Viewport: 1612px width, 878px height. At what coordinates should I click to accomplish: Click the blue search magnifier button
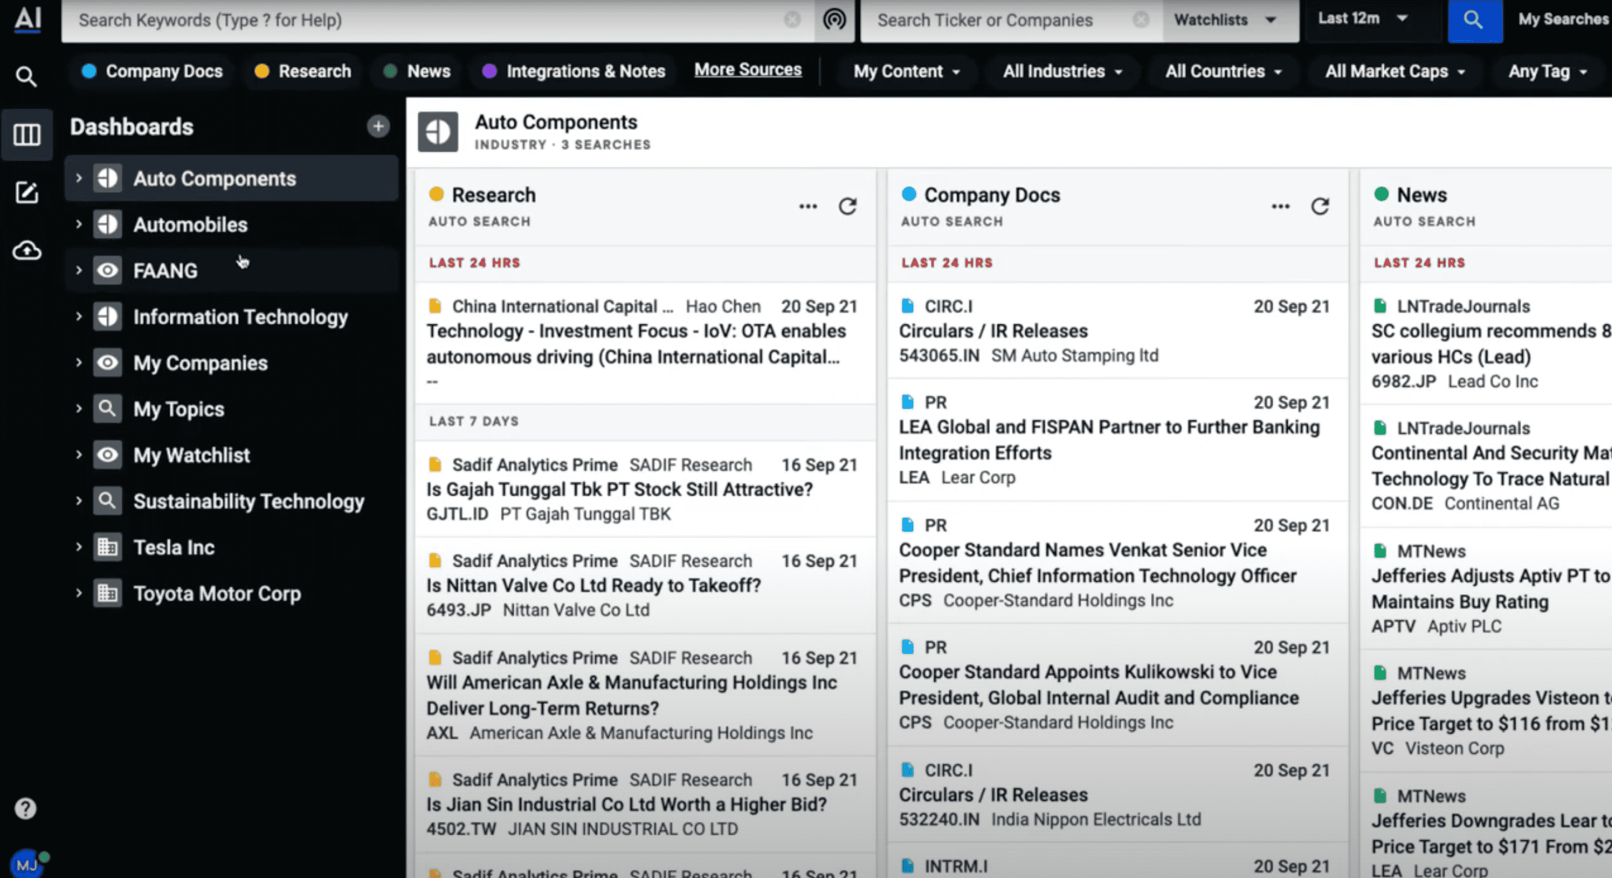(x=1474, y=21)
